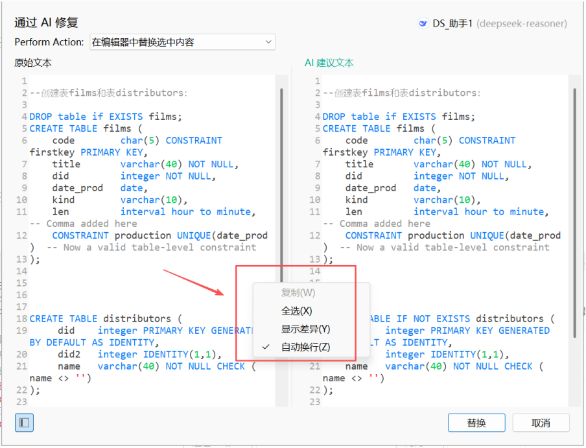This screenshot has height=448, width=586.
Task: Click line number 18 in original text gutter
Action: coord(21,318)
